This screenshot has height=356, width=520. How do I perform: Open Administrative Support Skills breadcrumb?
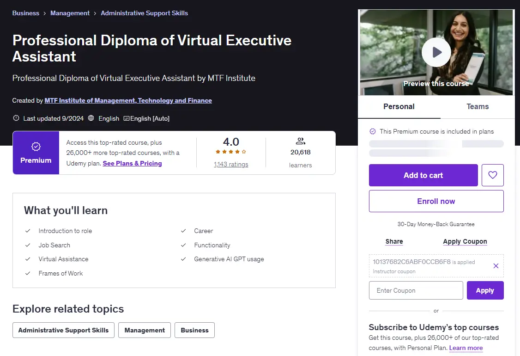pyautogui.click(x=144, y=13)
